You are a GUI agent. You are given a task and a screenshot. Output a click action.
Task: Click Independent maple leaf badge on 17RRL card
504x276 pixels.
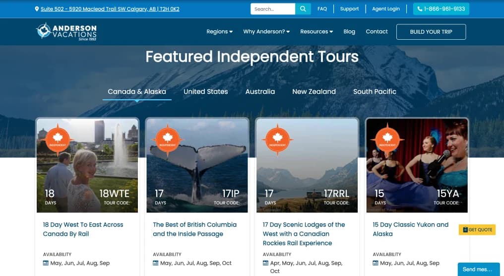277,139
